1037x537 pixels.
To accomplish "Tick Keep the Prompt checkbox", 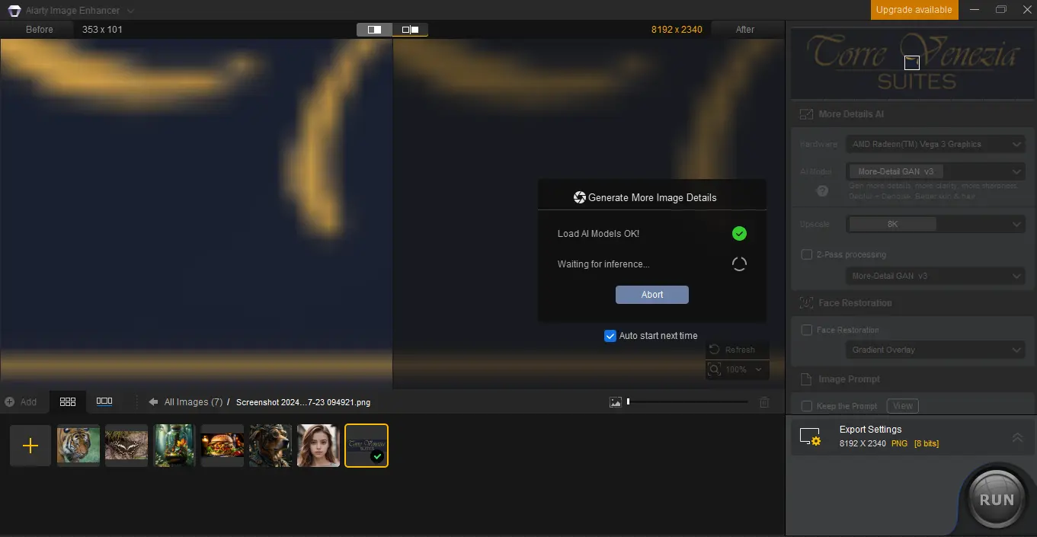I will point(806,406).
